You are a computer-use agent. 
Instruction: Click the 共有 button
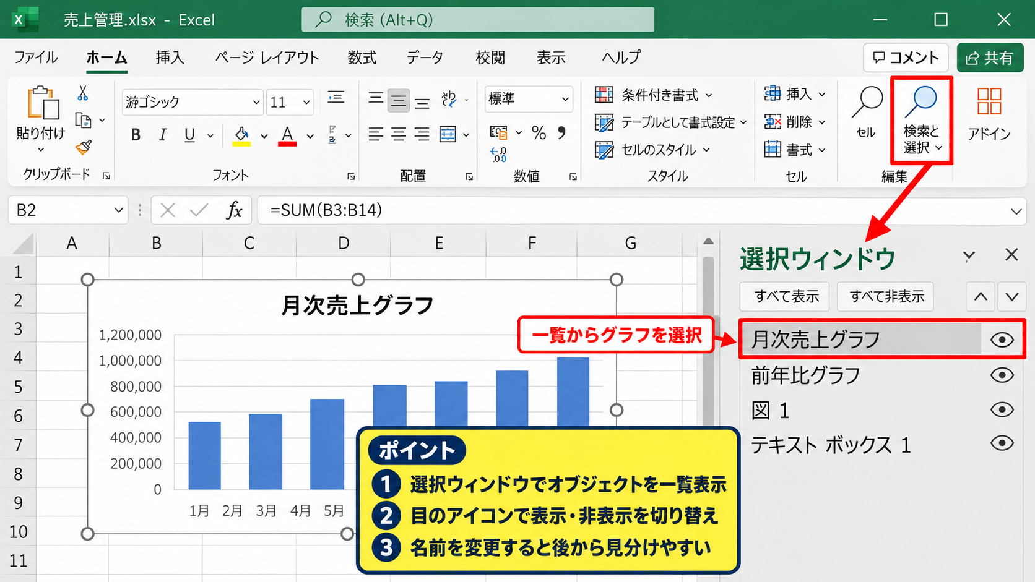click(x=990, y=58)
